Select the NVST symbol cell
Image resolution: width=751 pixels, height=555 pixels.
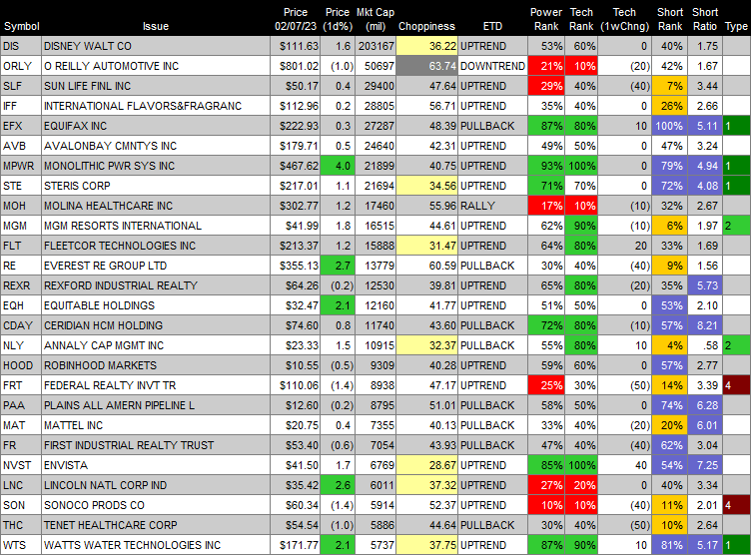(21, 465)
